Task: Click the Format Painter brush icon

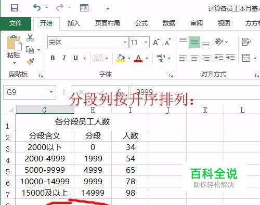Action: (x=30, y=62)
